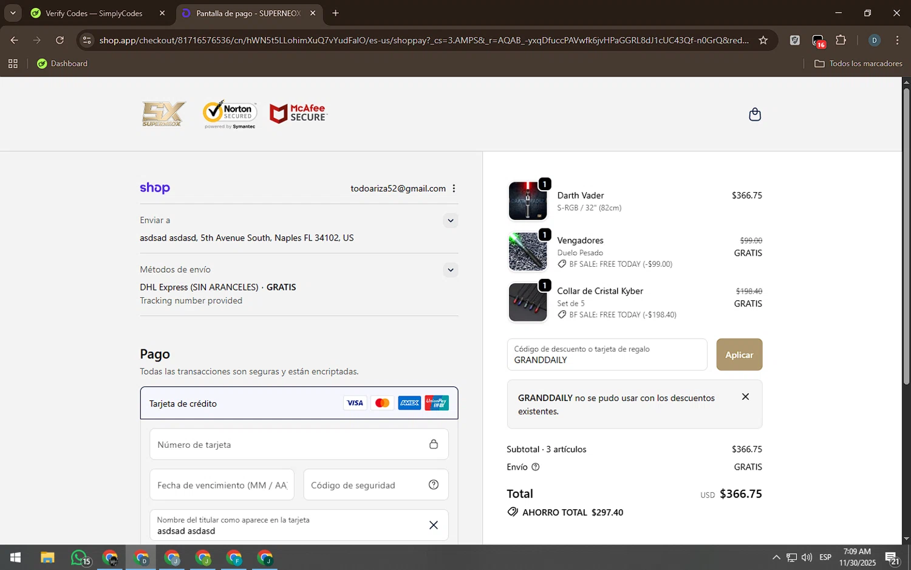This screenshot has height=570, width=911.
Task: Reload the checkout page
Action: [60, 40]
